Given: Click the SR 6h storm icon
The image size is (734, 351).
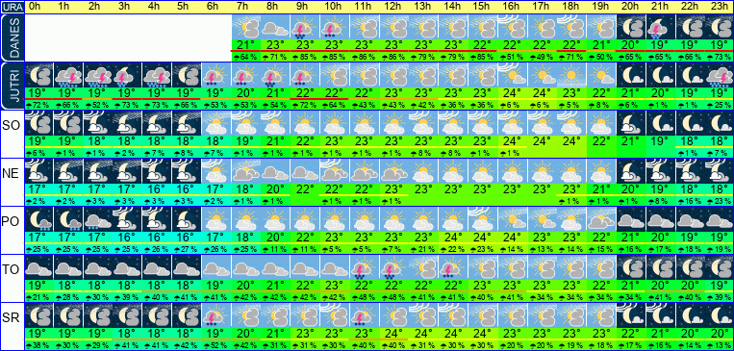Looking at the screenshot, I should point(215,314).
